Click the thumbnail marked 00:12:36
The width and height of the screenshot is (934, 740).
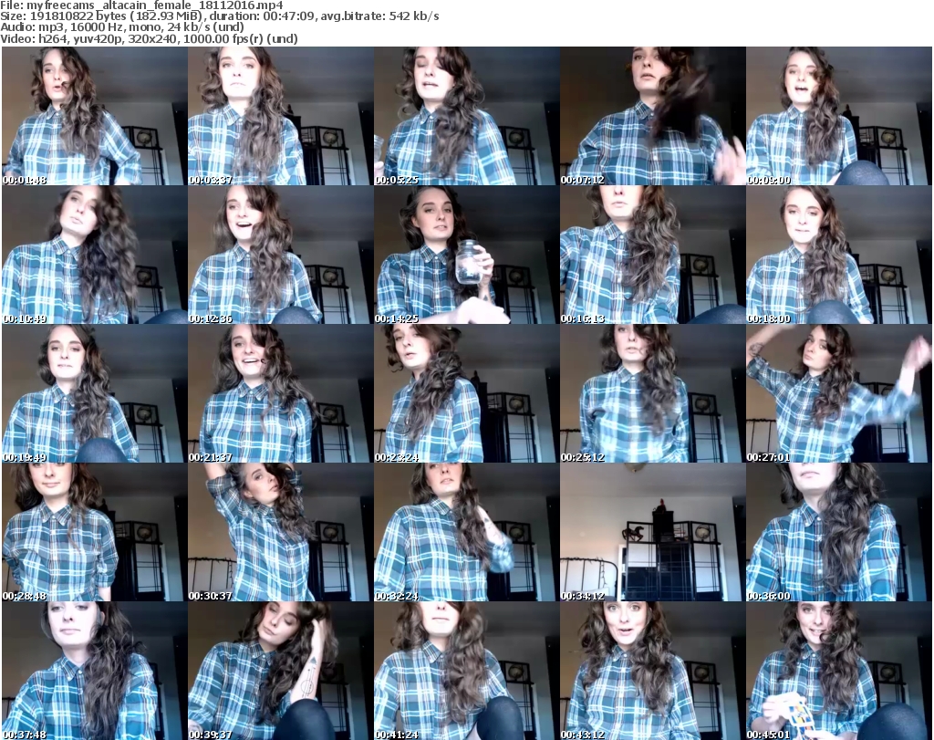tap(281, 255)
